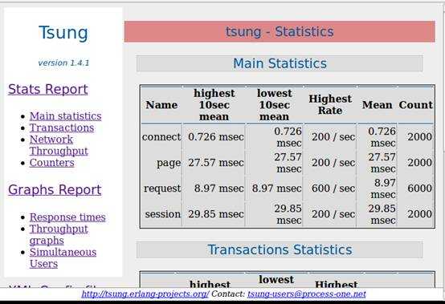Open the Graphs Report link
This screenshot has height=304, width=445.
[x=55, y=190]
